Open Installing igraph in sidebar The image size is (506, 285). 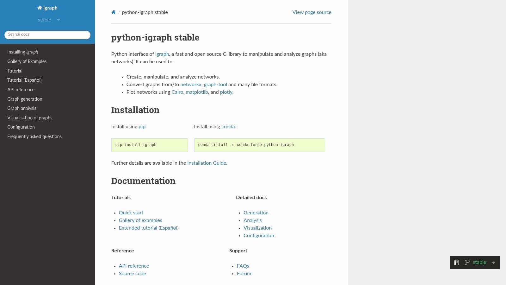coord(23,52)
